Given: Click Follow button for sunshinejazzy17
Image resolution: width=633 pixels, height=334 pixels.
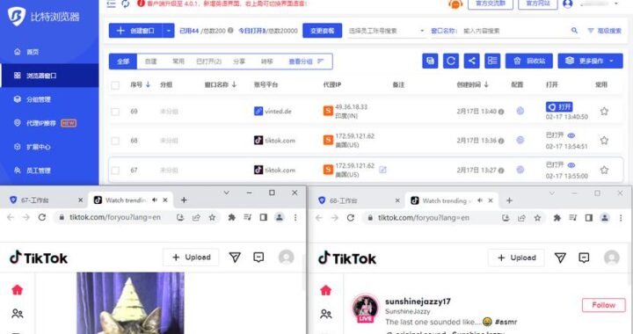Looking at the screenshot, I should click(x=603, y=305).
